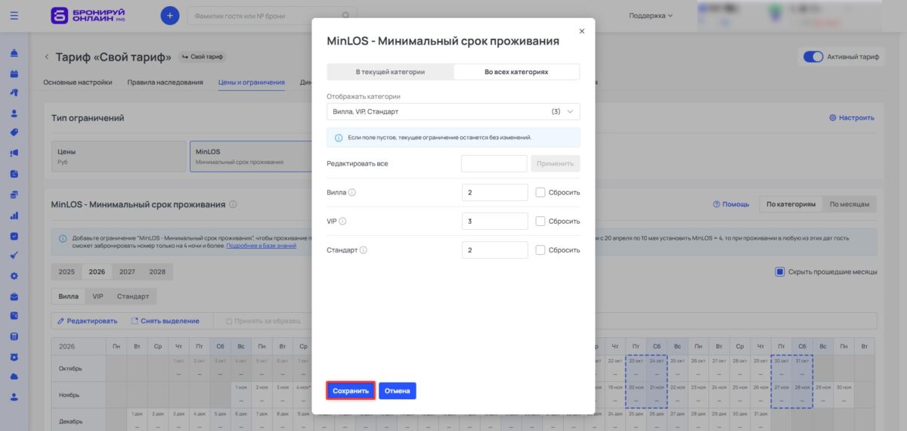The image size is (907, 431).
Task: Toggle the Активный тариф switch
Action: tap(813, 57)
